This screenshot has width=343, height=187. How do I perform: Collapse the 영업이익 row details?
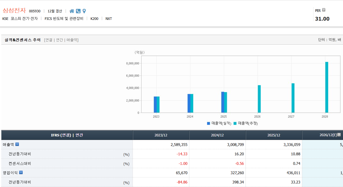[21, 173]
